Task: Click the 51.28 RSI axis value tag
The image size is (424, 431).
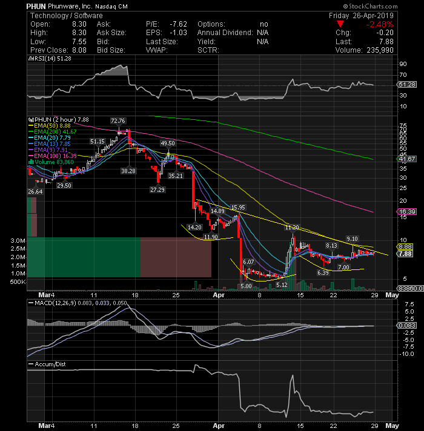Action: (407, 85)
